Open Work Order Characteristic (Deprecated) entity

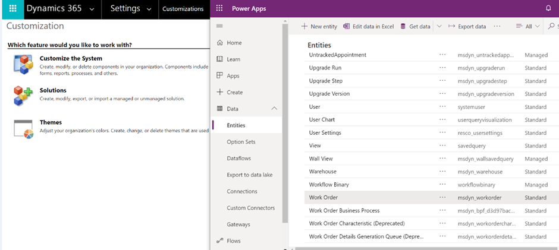(357, 223)
